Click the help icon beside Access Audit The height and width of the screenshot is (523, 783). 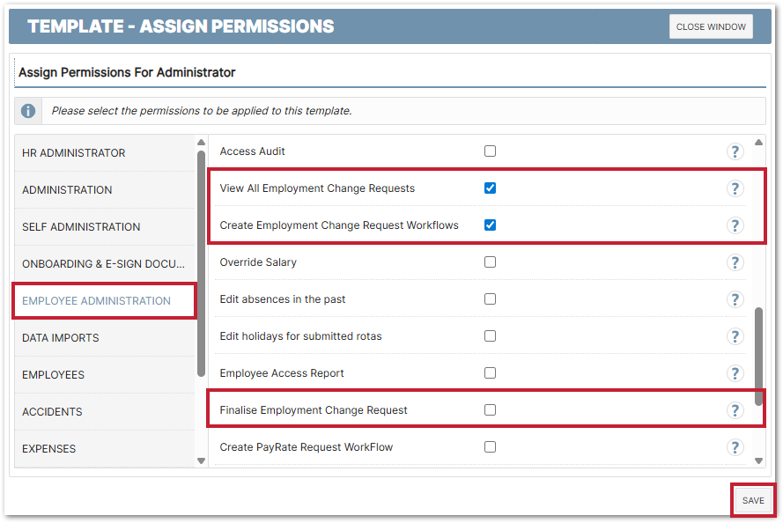735,151
